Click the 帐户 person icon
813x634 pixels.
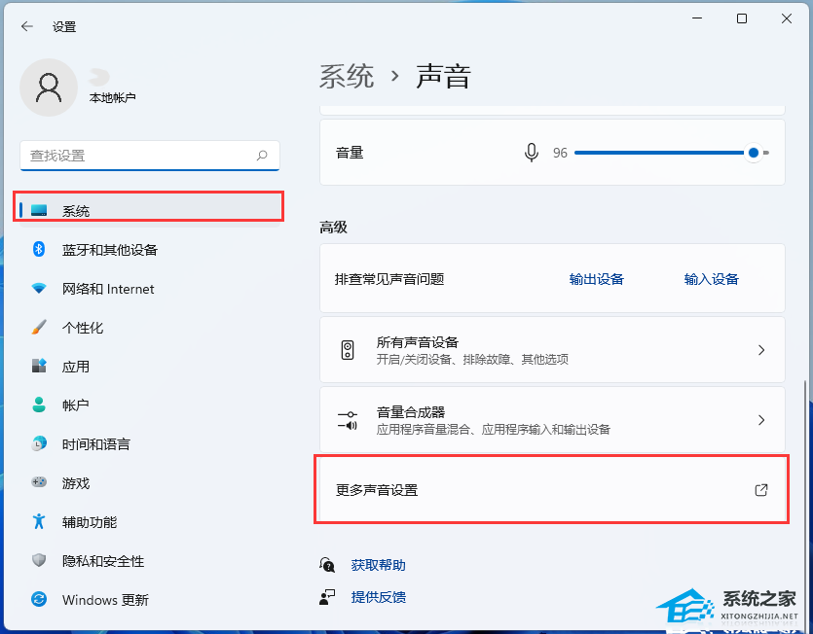39,405
